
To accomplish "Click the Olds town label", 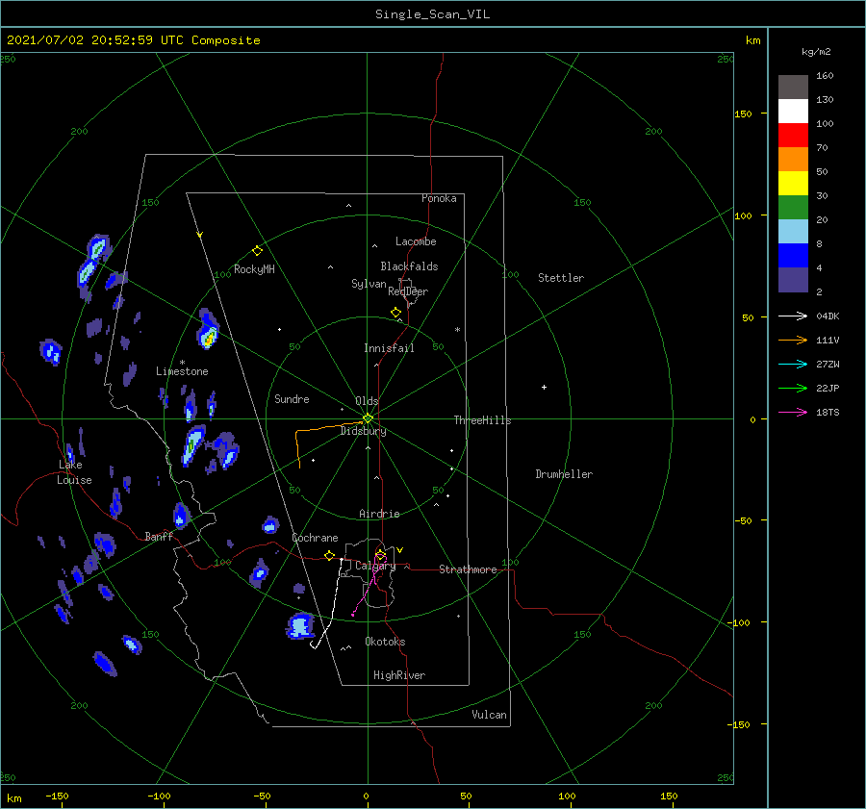I will [x=367, y=401].
